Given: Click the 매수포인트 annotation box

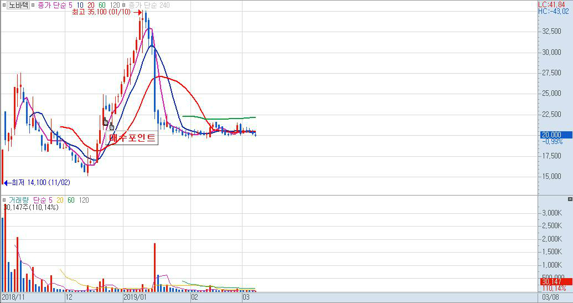Looking at the screenshot, I should point(133,138).
